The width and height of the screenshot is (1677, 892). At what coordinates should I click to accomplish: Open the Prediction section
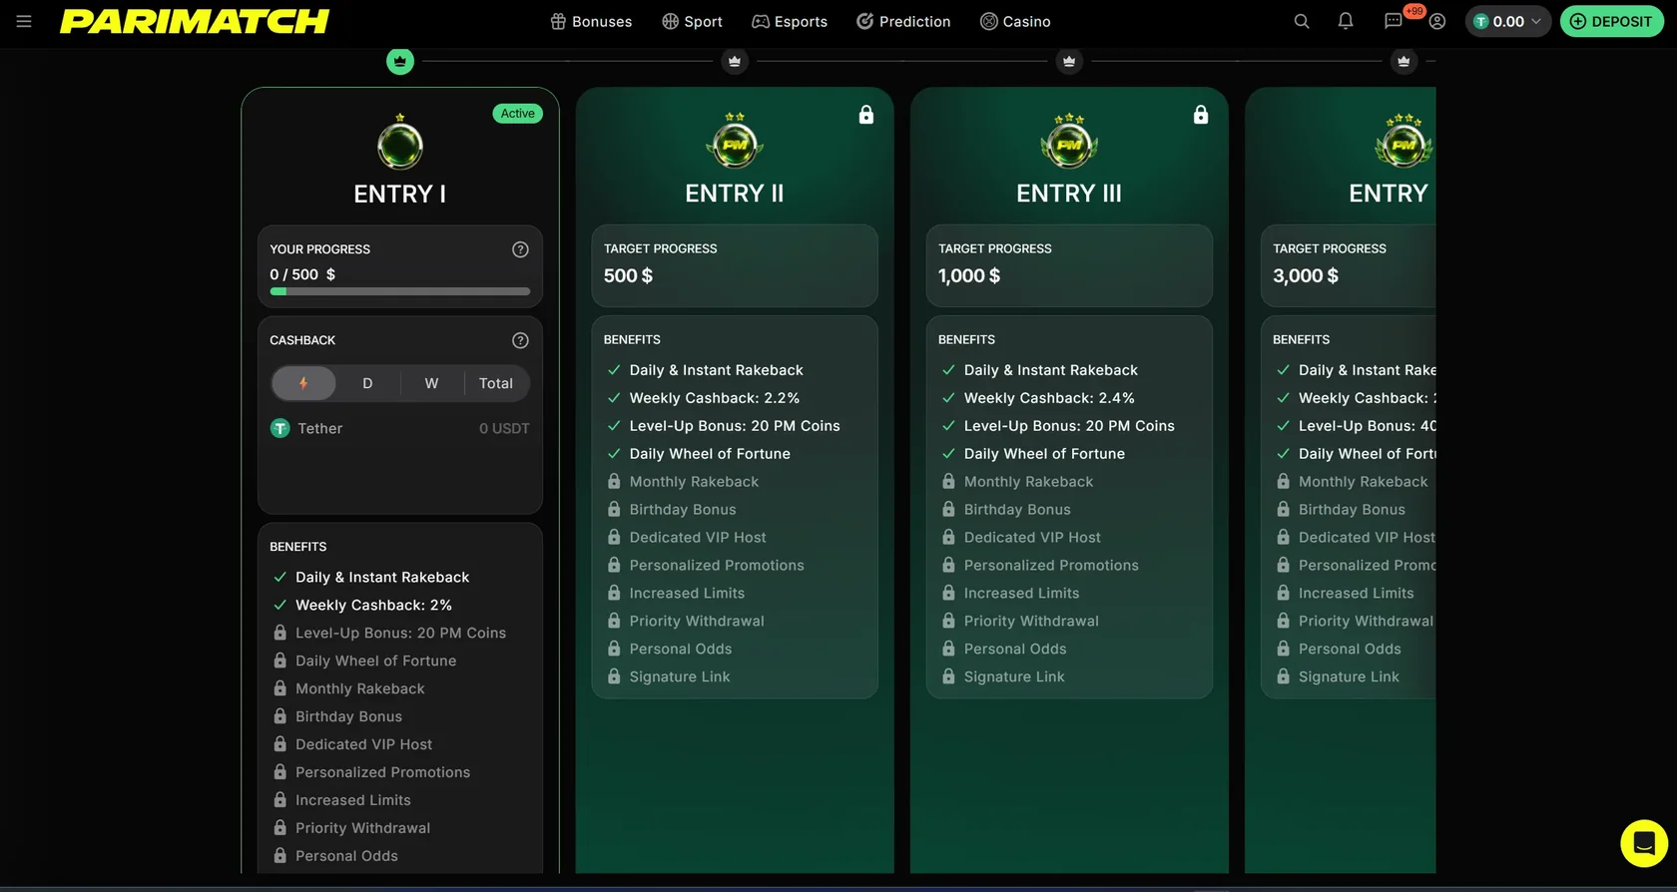[903, 21]
